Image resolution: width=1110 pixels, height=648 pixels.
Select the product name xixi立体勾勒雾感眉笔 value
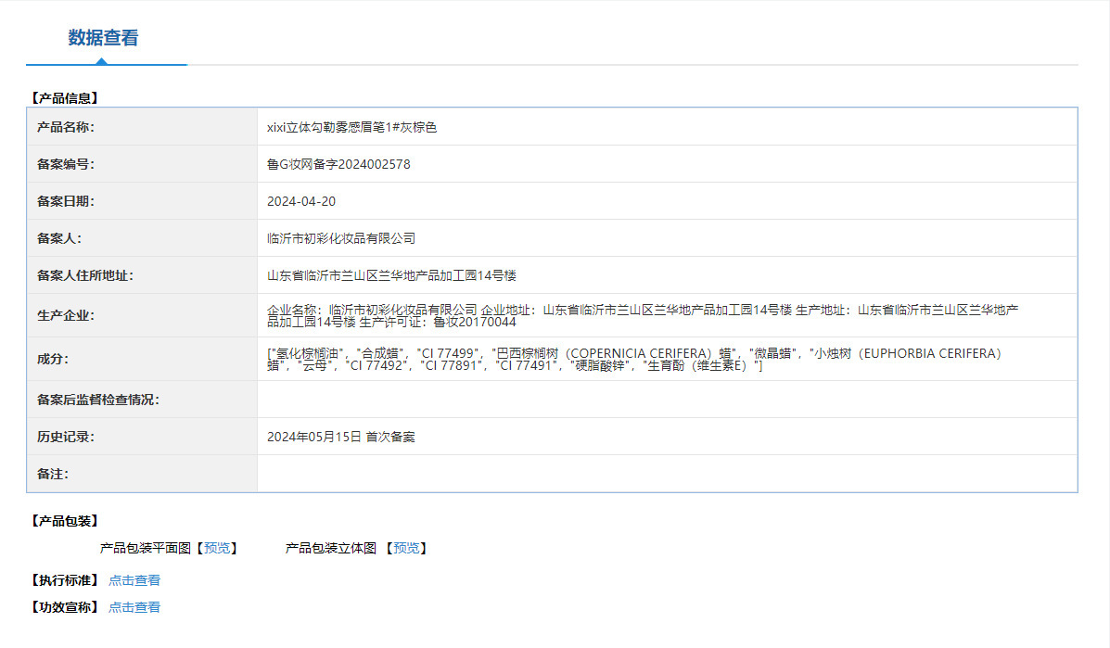(x=351, y=127)
